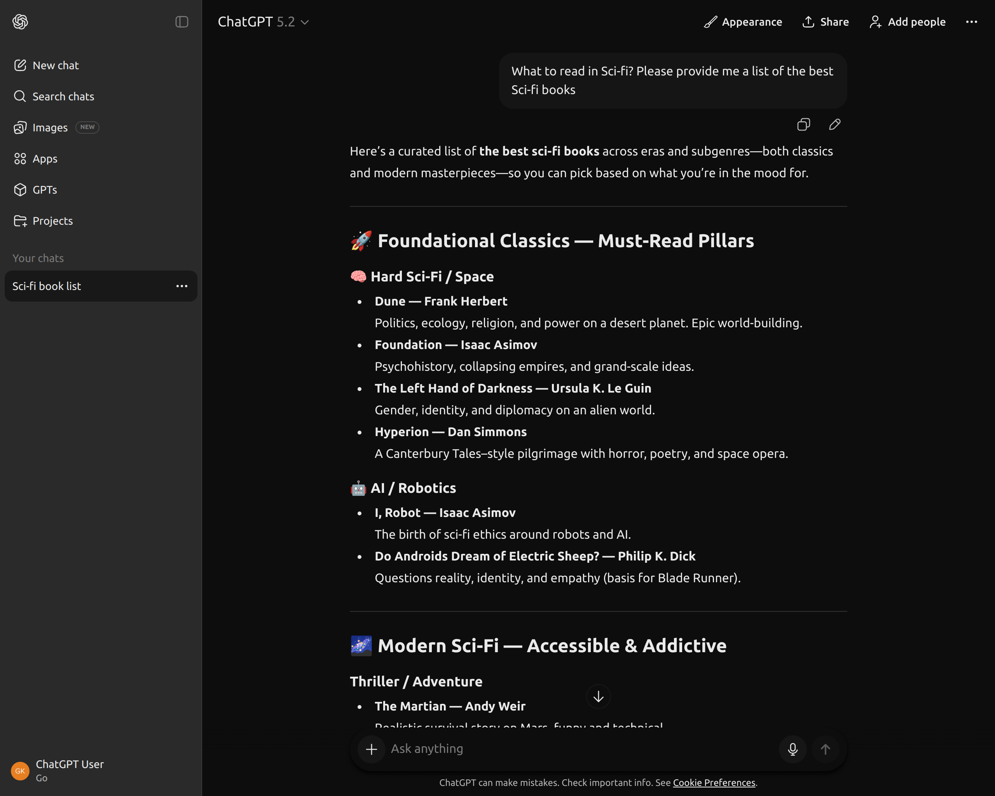This screenshot has width=995, height=796.
Task: Browse GPTs in the sidebar
Action: [x=44, y=190]
